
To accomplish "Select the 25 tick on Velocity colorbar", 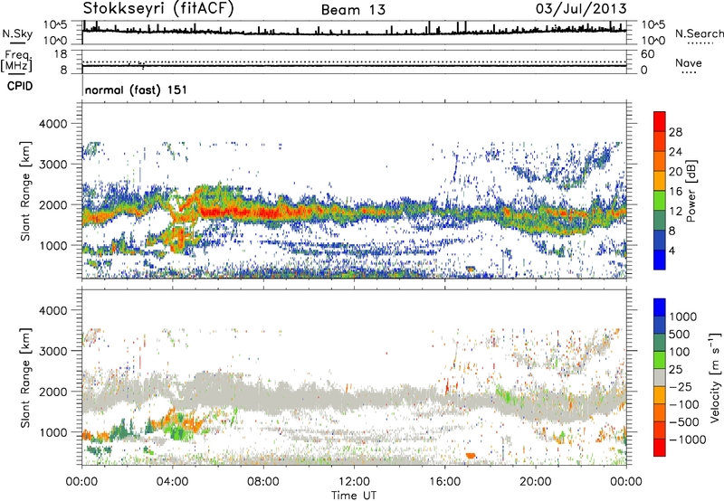I will [x=676, y=370].
